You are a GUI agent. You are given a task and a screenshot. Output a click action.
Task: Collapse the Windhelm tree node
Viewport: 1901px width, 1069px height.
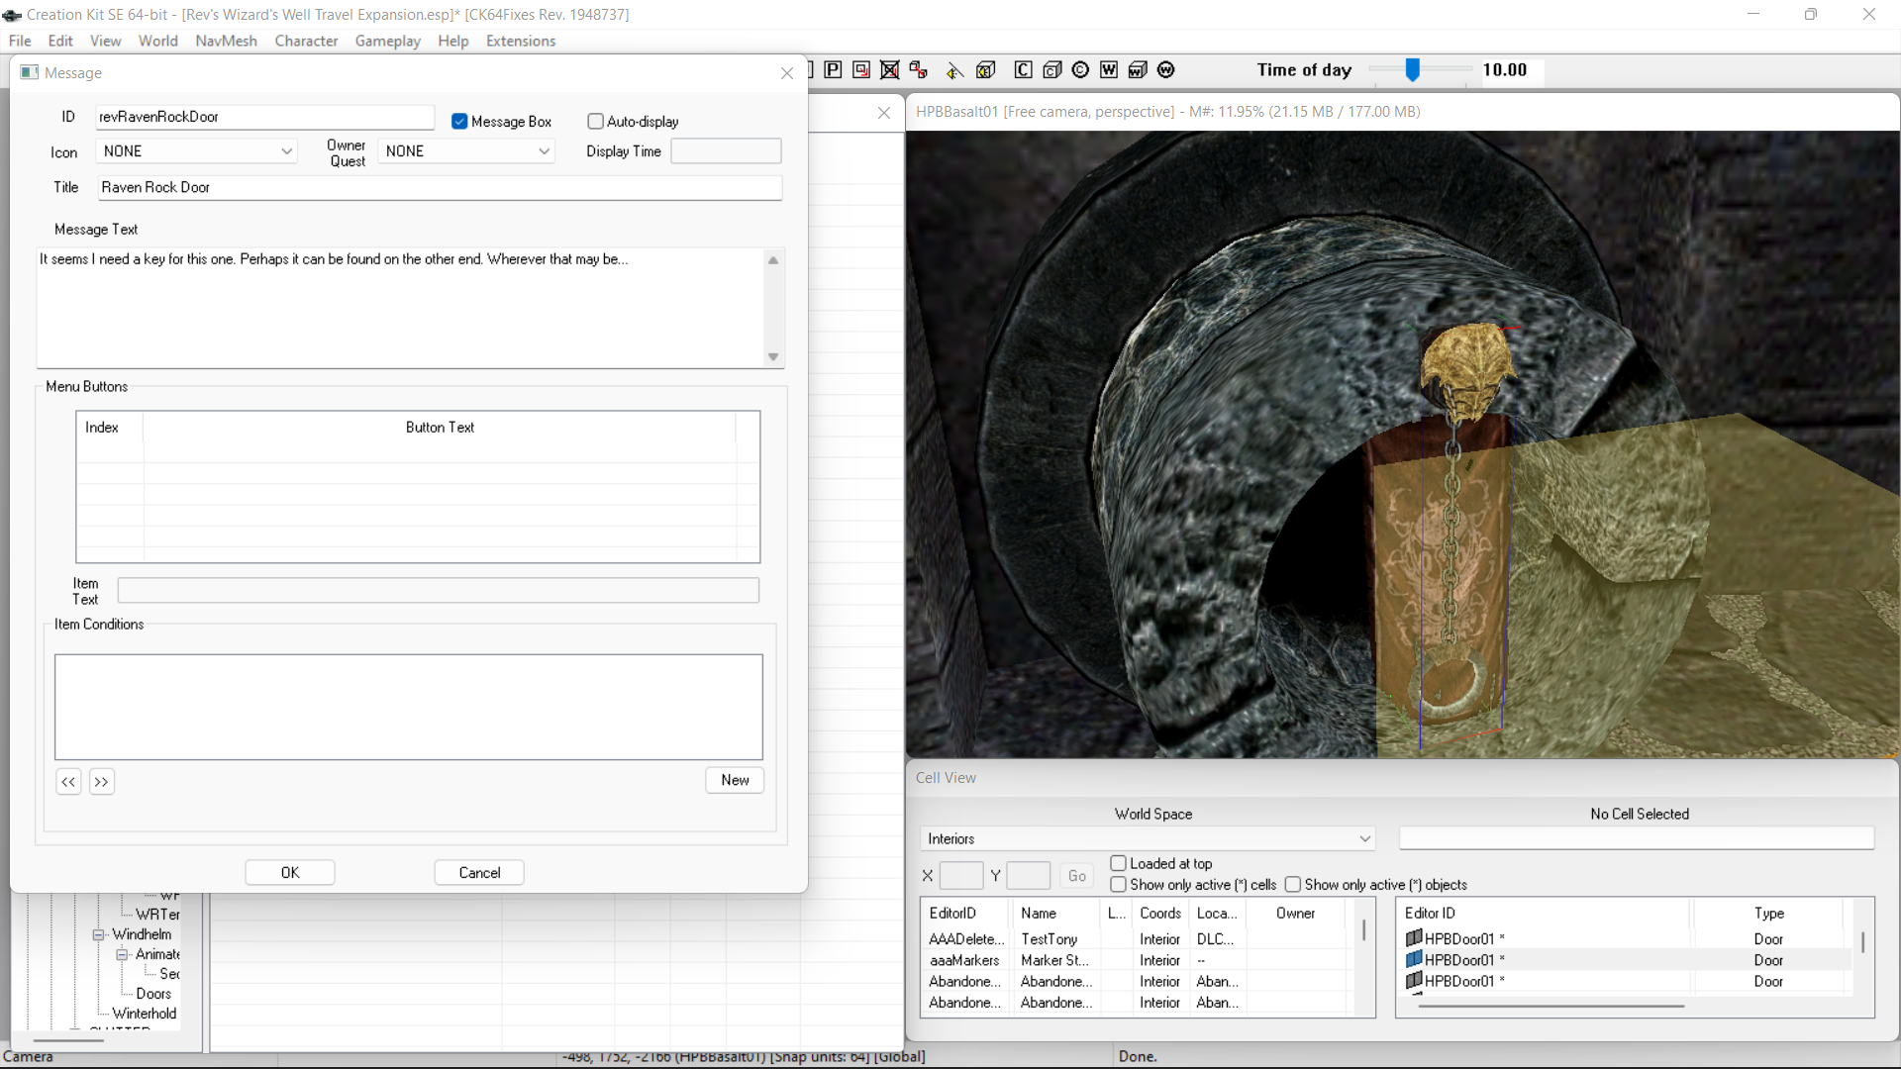click(99, 934)
